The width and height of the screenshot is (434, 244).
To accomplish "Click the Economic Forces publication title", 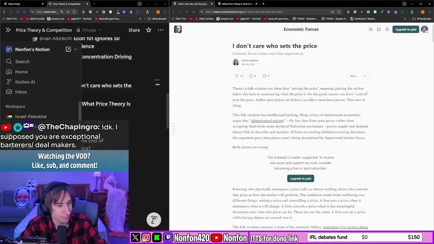I will coord(301,29).
